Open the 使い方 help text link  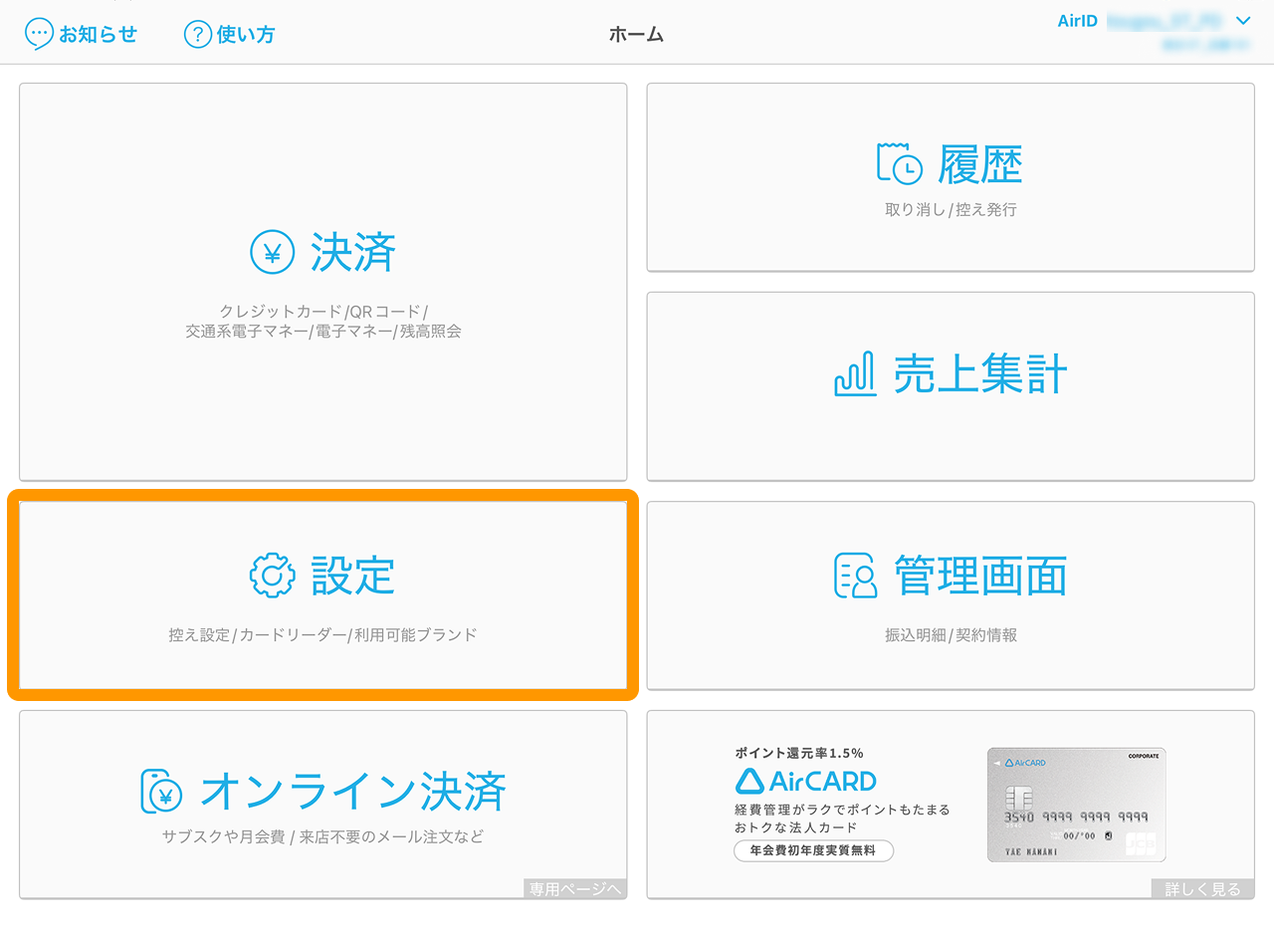[x=246, y=34]
